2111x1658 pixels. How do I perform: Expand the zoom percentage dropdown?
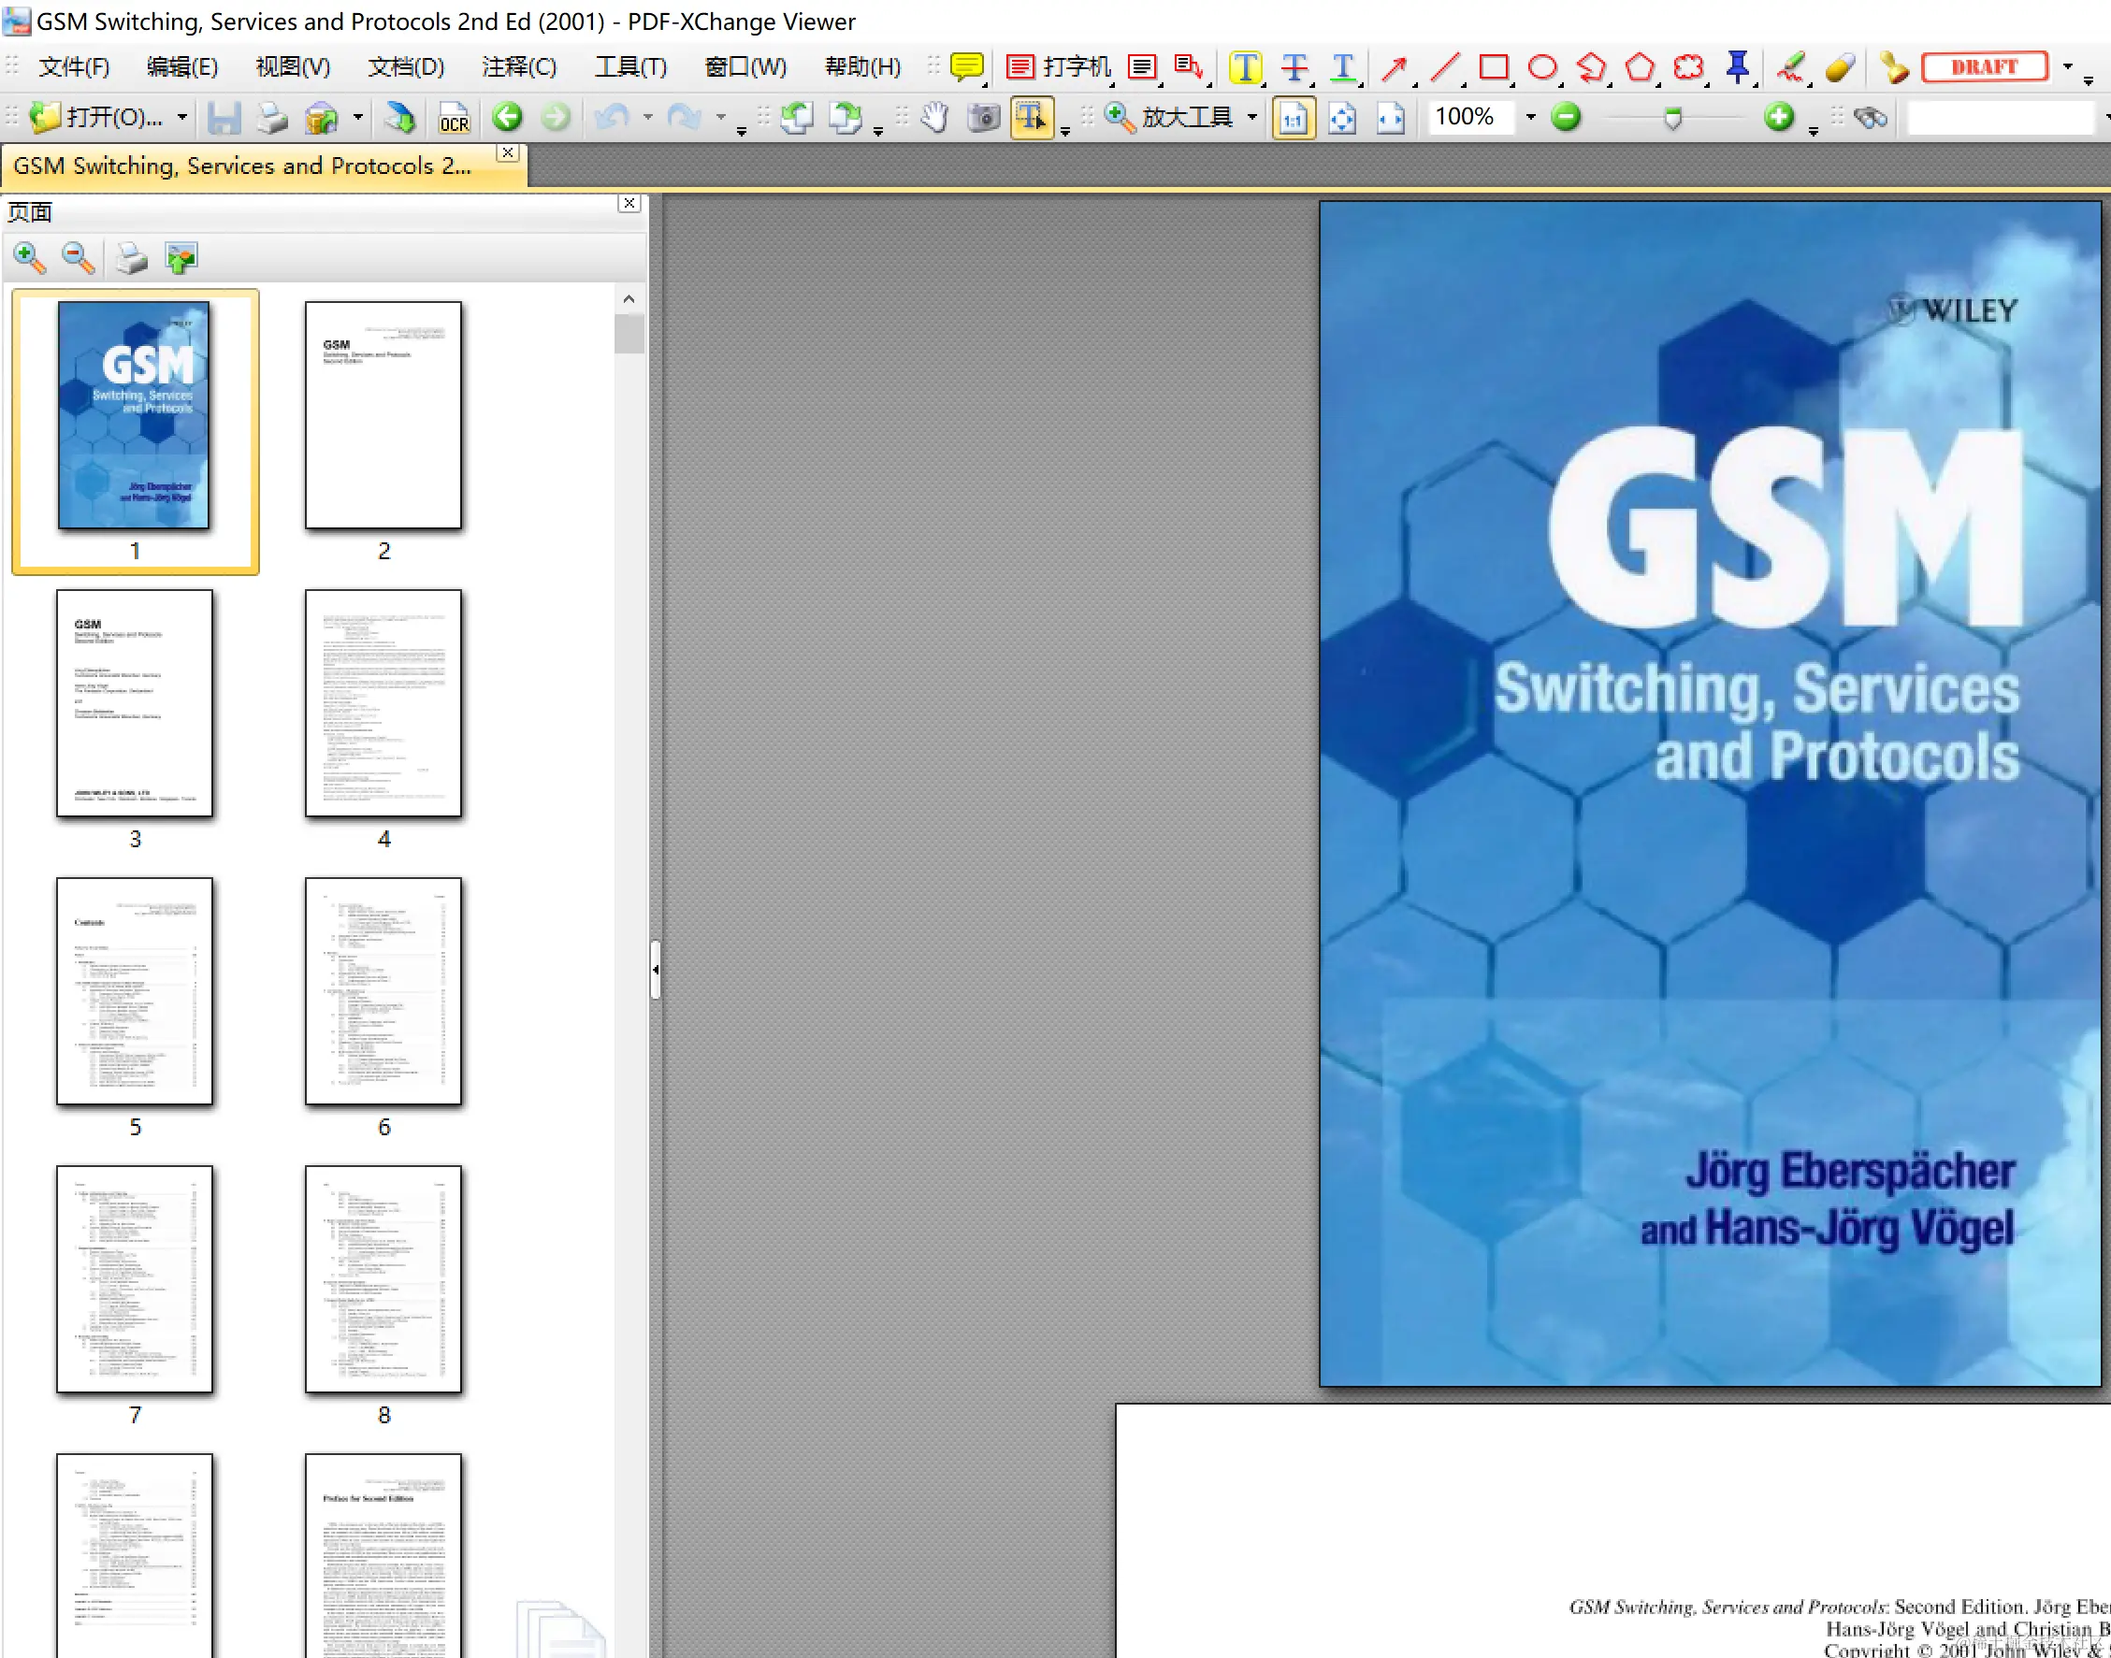1530,118
